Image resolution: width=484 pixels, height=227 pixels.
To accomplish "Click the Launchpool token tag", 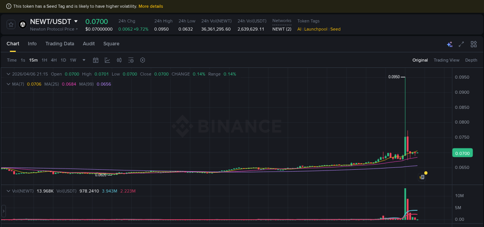I will [x=316, y=29].
